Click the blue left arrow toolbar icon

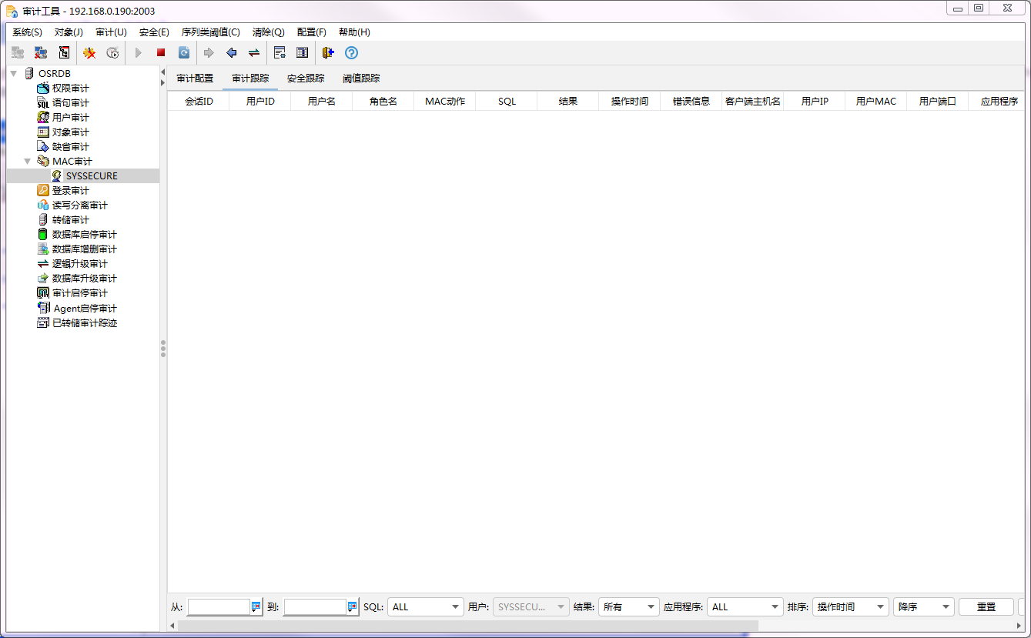click(231, 53)
